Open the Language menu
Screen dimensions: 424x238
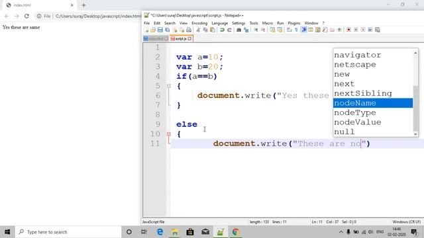[x=219, y=23]
